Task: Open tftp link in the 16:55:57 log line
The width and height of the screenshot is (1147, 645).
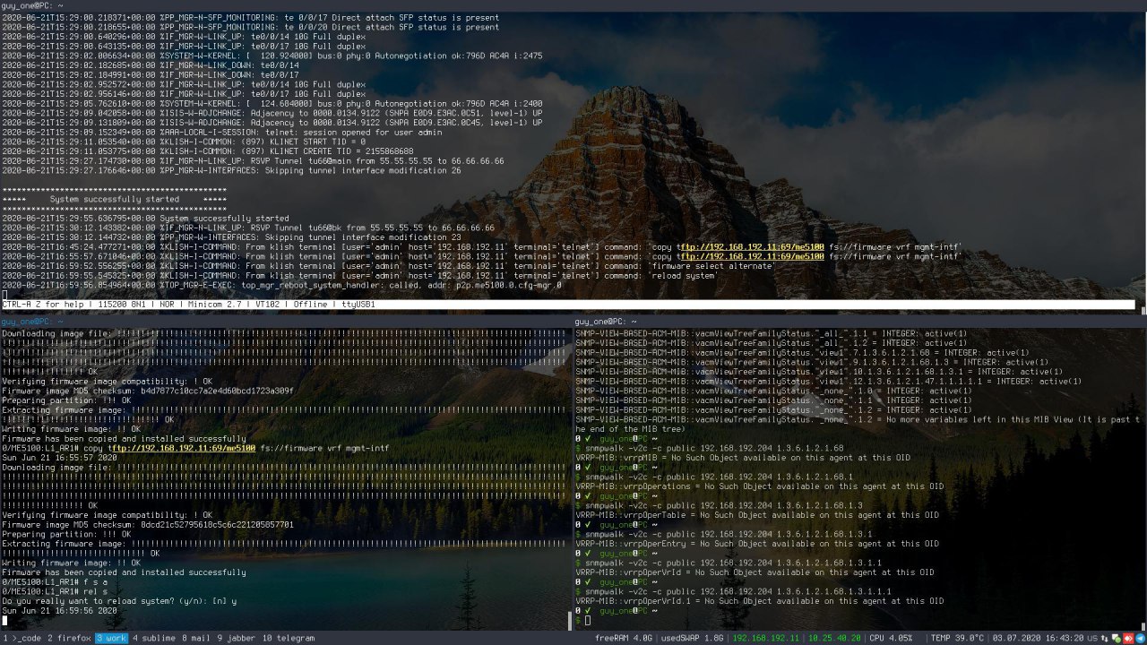Action: tap(752, 256)
